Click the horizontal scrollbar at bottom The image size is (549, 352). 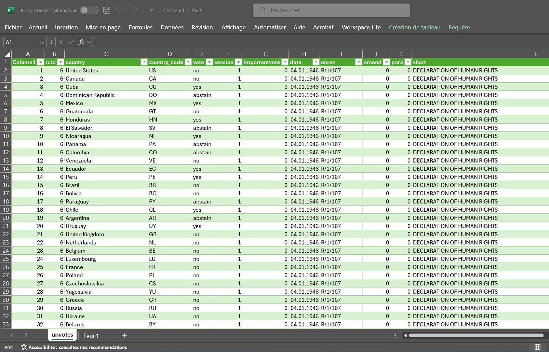476,336
